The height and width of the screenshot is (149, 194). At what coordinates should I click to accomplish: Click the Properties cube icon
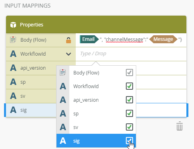coord(13,25)
